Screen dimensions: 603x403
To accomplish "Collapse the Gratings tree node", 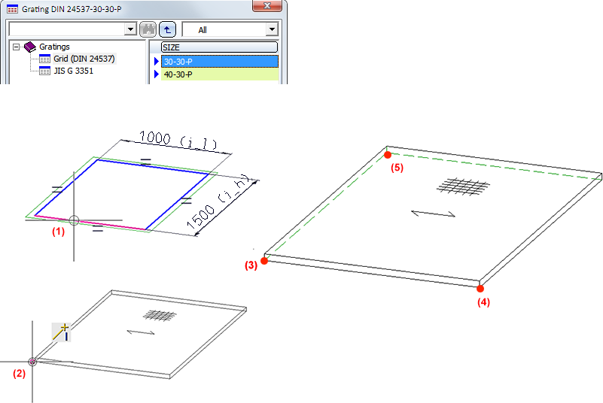I will [x=16, y=47].
